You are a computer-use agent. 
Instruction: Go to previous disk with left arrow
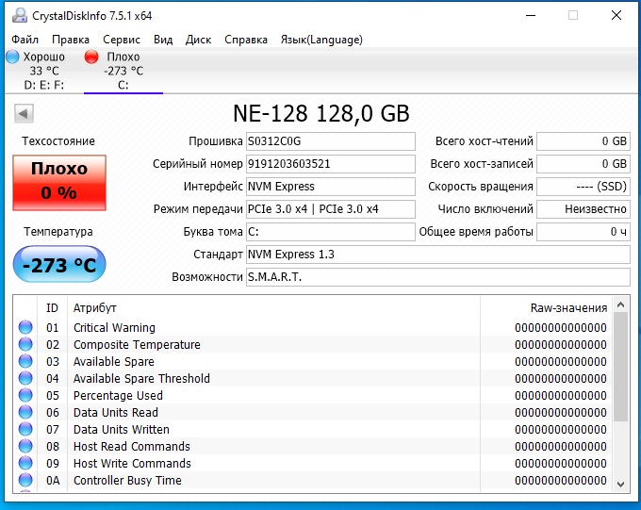pyautogui.click(x=24, y=113)
